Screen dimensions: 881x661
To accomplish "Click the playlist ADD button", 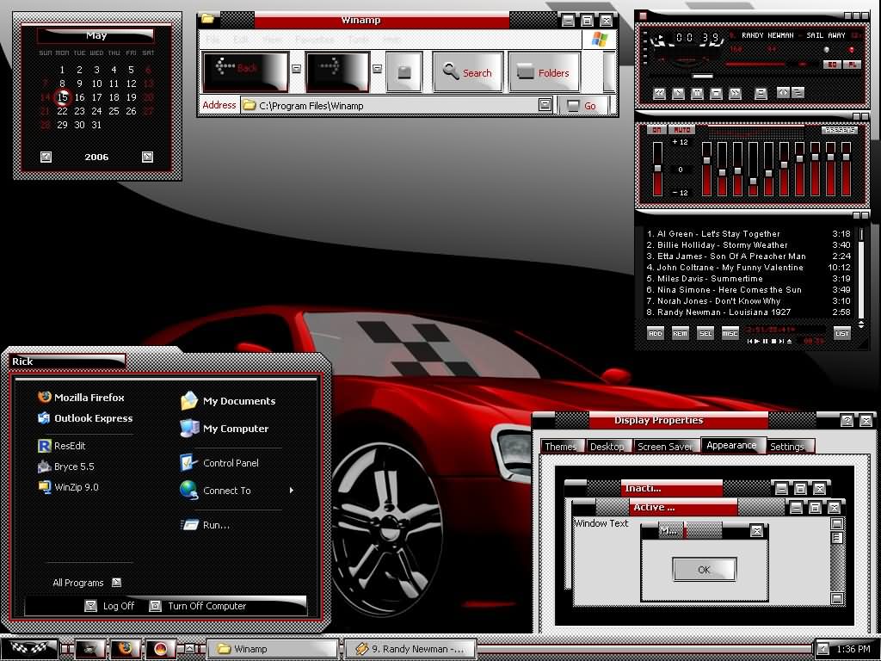I will click(x=655, y=333).
